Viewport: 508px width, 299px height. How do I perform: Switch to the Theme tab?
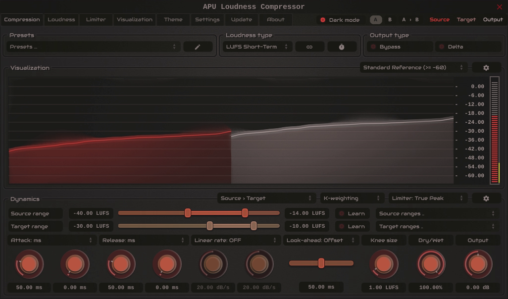(x=173, y=20)
